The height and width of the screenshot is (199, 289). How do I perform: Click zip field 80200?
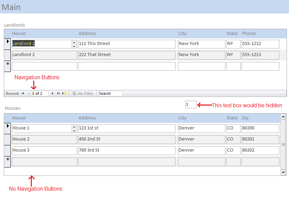[260, 128]
